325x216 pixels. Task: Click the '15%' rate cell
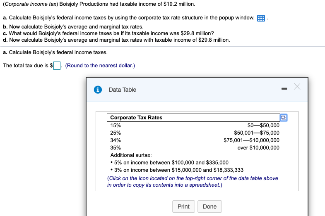pyautogui.click(x=116, y=126)
